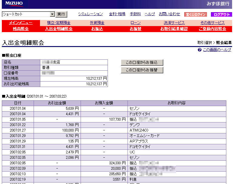Open ご登録内容照会 submenu item
The image size is (233, 184).
coord(212,29)
